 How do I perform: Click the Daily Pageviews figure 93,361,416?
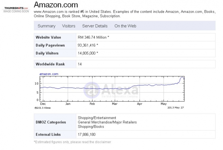pyautogui.click(x=88, y=45)
